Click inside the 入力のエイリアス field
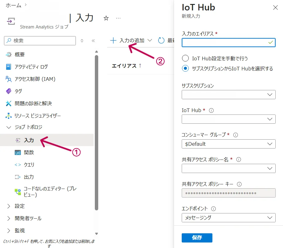This screenshot has width=283, height=248. pyautogui.click(x=228, y=43)
